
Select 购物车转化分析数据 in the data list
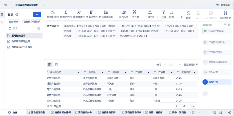point(24,47)
